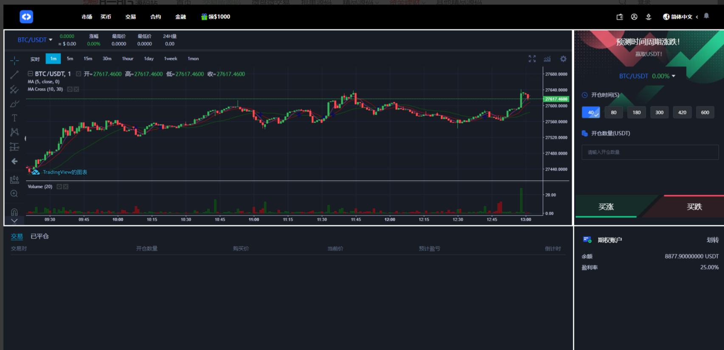
Task: Select the 600 second duration option
Action: click(x=705, y=112)
